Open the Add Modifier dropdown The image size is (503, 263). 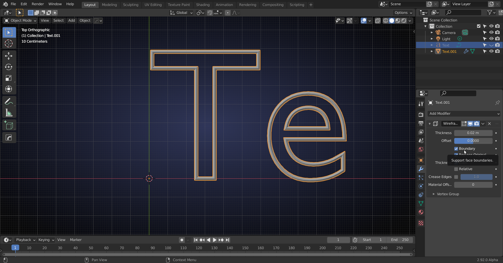tap(464, 114)
